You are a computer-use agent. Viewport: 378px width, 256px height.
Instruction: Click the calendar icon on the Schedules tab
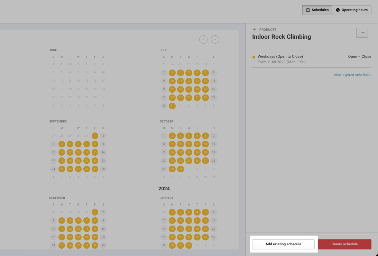click(307, 10)
